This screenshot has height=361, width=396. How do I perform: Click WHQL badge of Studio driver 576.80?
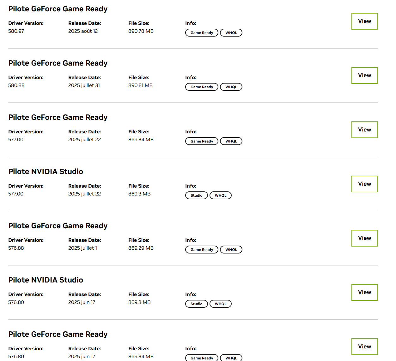click(x=221, y=304)
